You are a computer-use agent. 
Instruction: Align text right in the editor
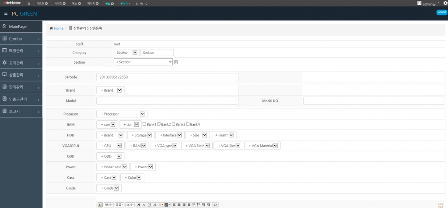(x=184, y=205)
